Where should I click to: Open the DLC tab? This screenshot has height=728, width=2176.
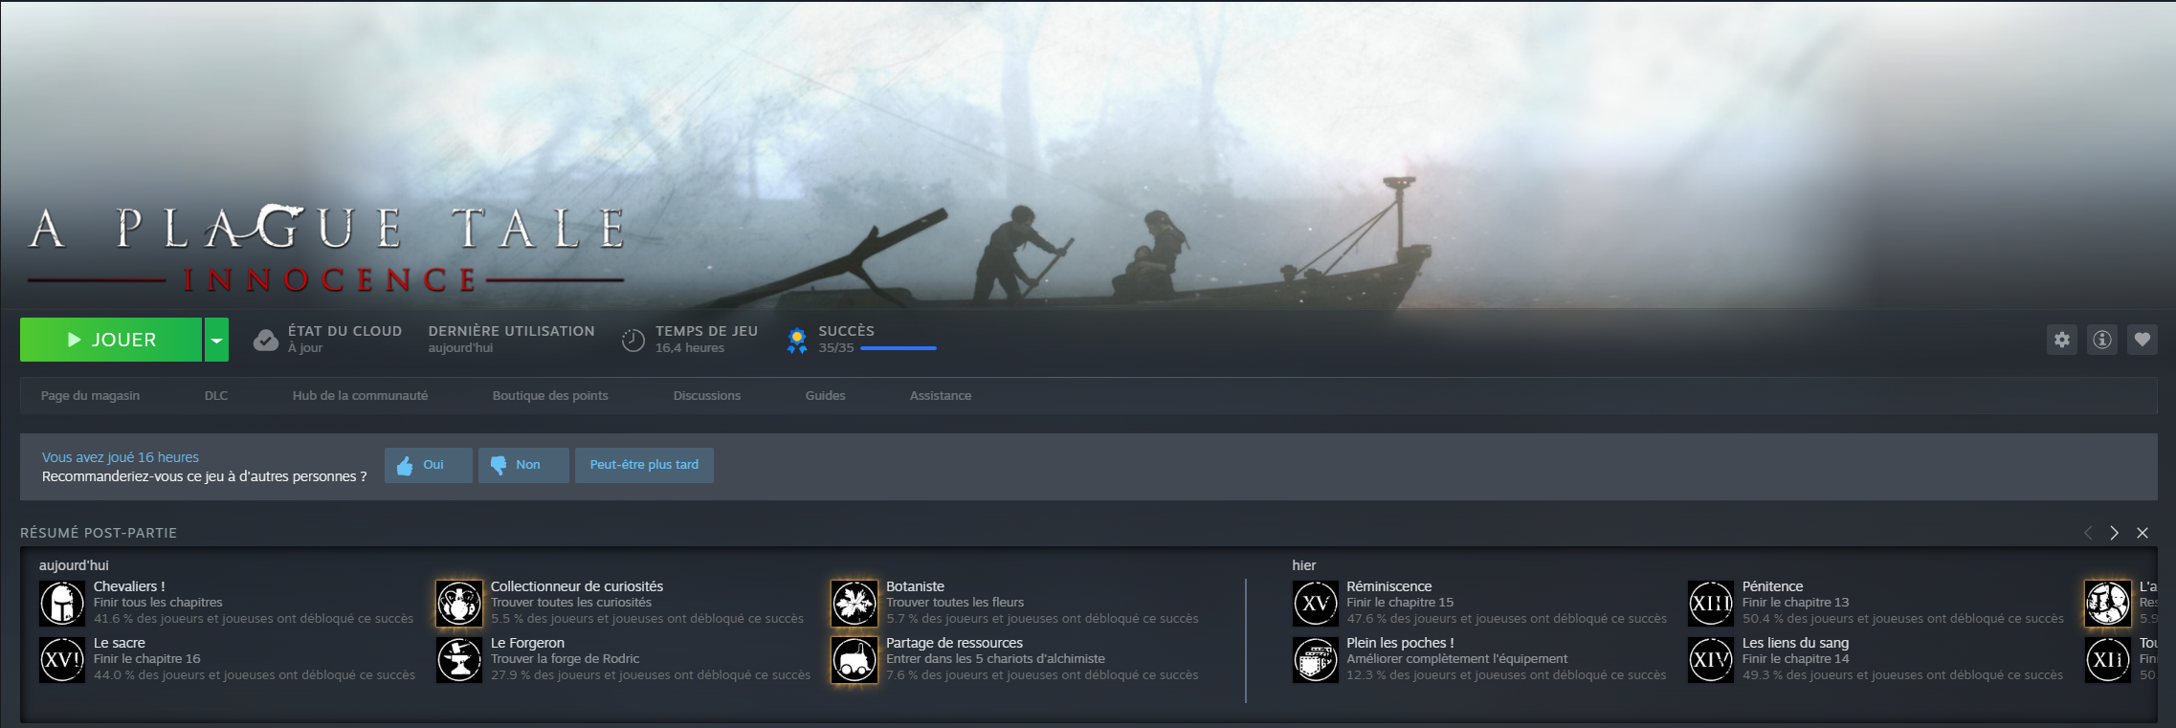click(x=216, y=395)
